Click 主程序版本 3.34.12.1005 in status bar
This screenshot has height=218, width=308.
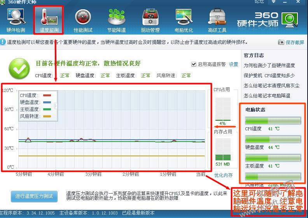pyautogui.click(x=28, y=213)
